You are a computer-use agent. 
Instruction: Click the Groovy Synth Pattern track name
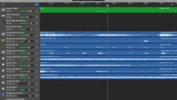(14, 27)
